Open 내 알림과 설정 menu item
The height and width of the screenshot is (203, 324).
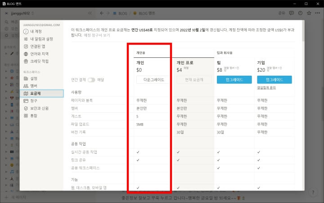pyautogui.click(x=41, y=39)
